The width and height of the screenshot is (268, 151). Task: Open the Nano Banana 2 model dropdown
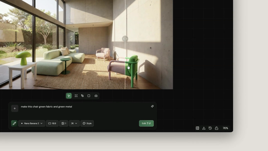pos(32,123)
